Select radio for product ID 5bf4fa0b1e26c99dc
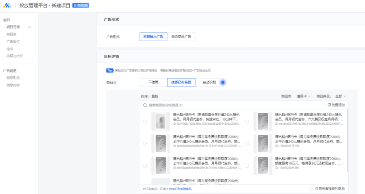This screenshot has width=365, height=194. pos(145,121)
